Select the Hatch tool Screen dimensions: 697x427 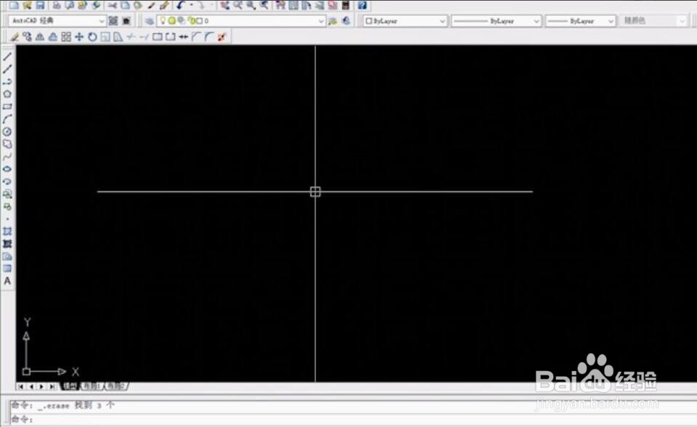point(7,231)
